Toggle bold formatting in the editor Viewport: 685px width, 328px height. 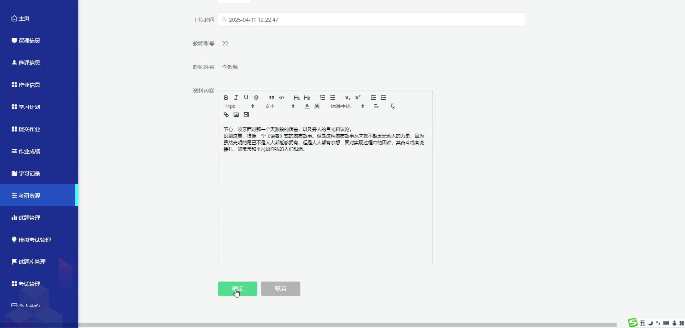point(226,98)
